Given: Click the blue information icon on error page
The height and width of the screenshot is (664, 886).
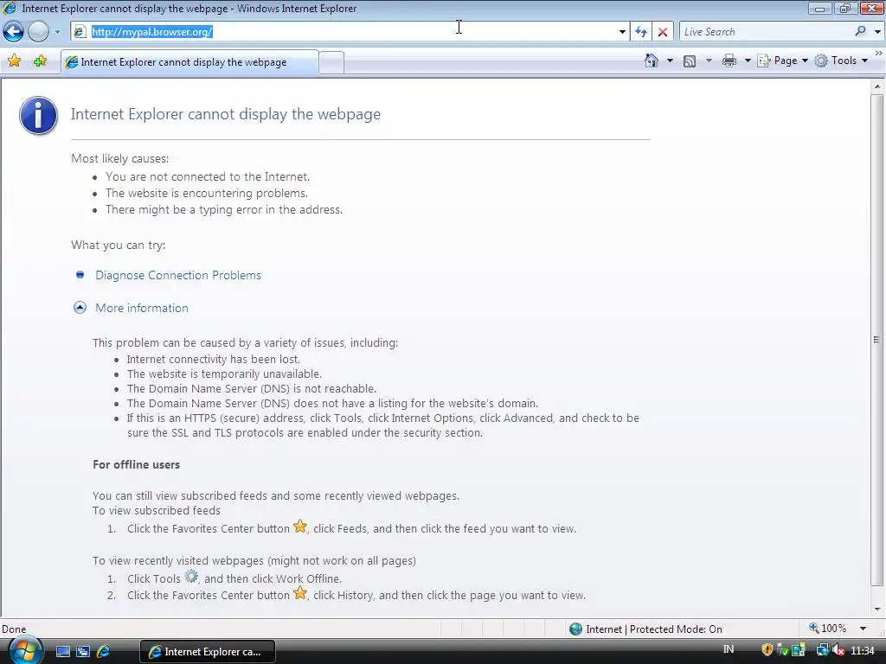Looking at the screenshot, I should pyautogui.click(x=38, y=116).
